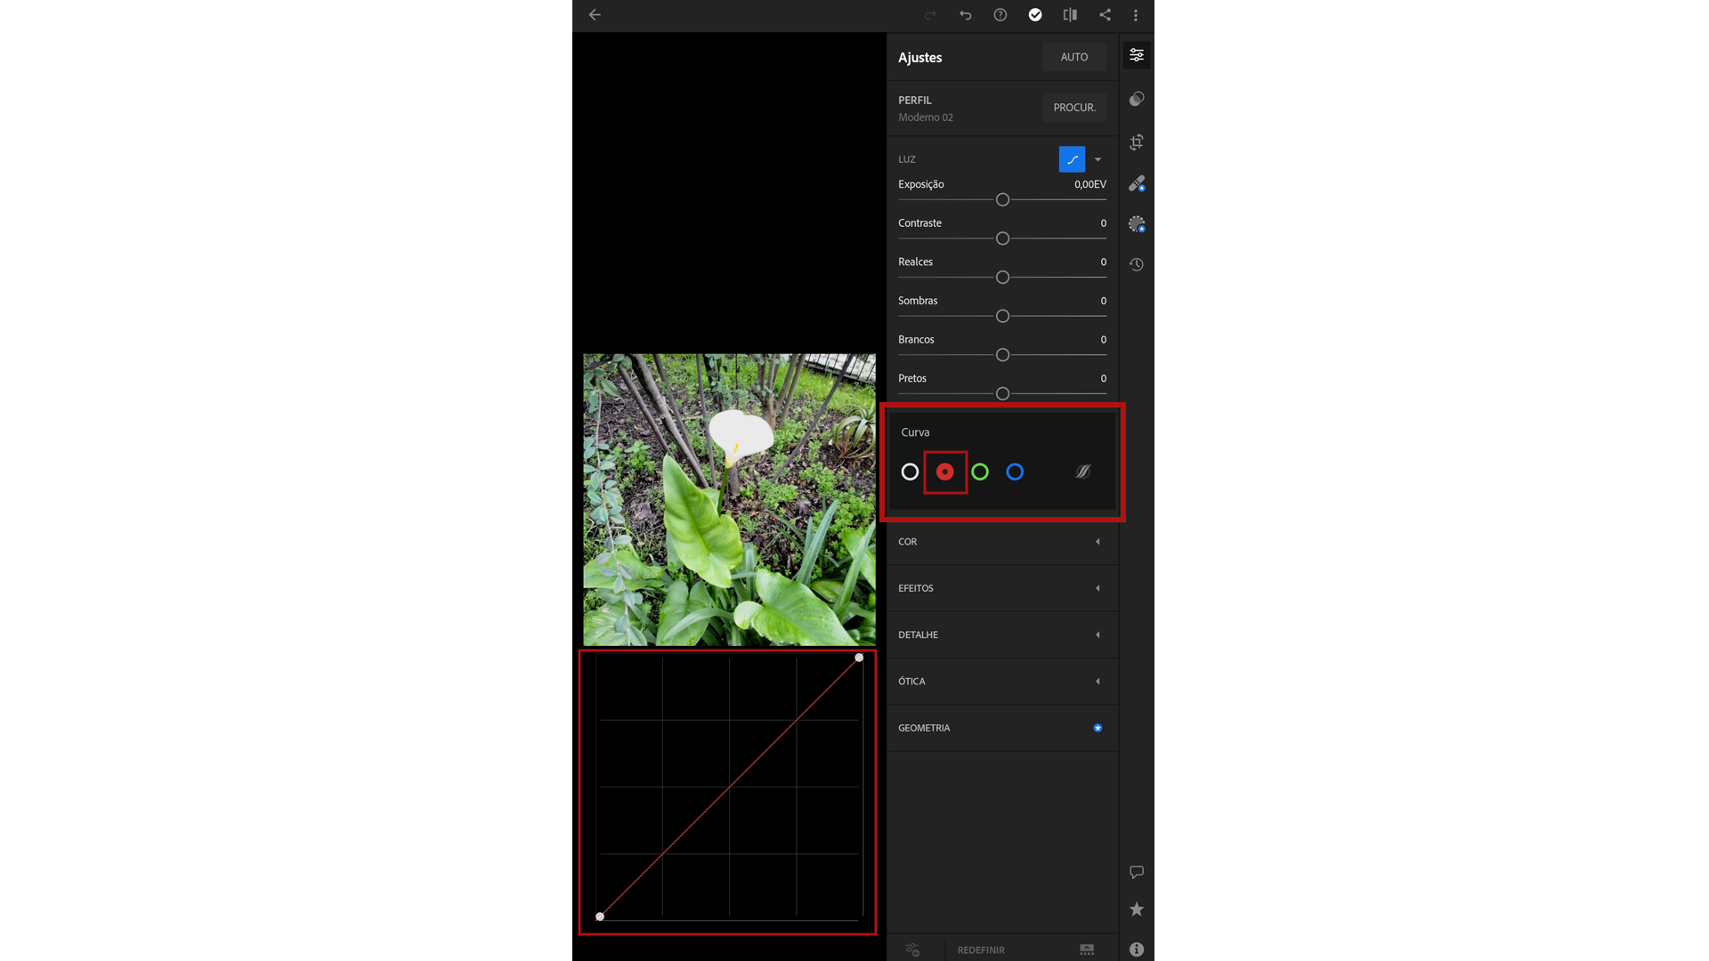1709x961 pixels.
Task: Expand the ÓTICA section
Action: pos(1002,682)
